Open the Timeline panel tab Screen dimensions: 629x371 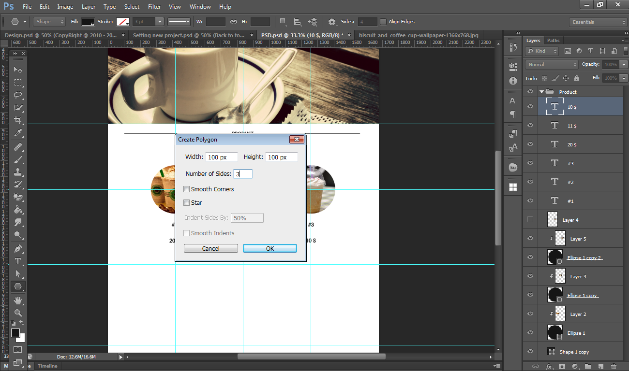point(47,366)
